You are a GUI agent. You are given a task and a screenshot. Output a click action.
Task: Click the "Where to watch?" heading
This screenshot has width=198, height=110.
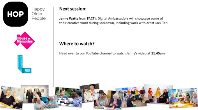(77, 44)
